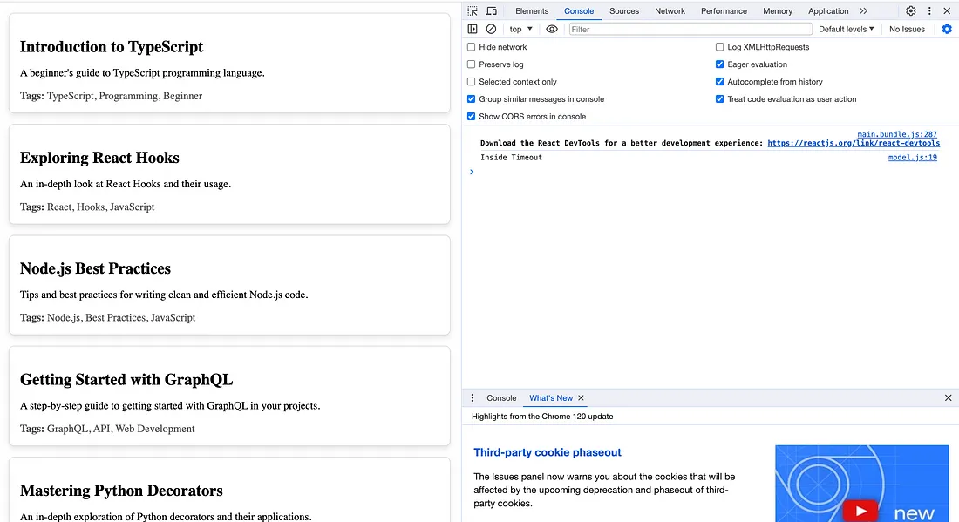
Task: Enable Selected context only checkbox
Action: tap(471, 81)
